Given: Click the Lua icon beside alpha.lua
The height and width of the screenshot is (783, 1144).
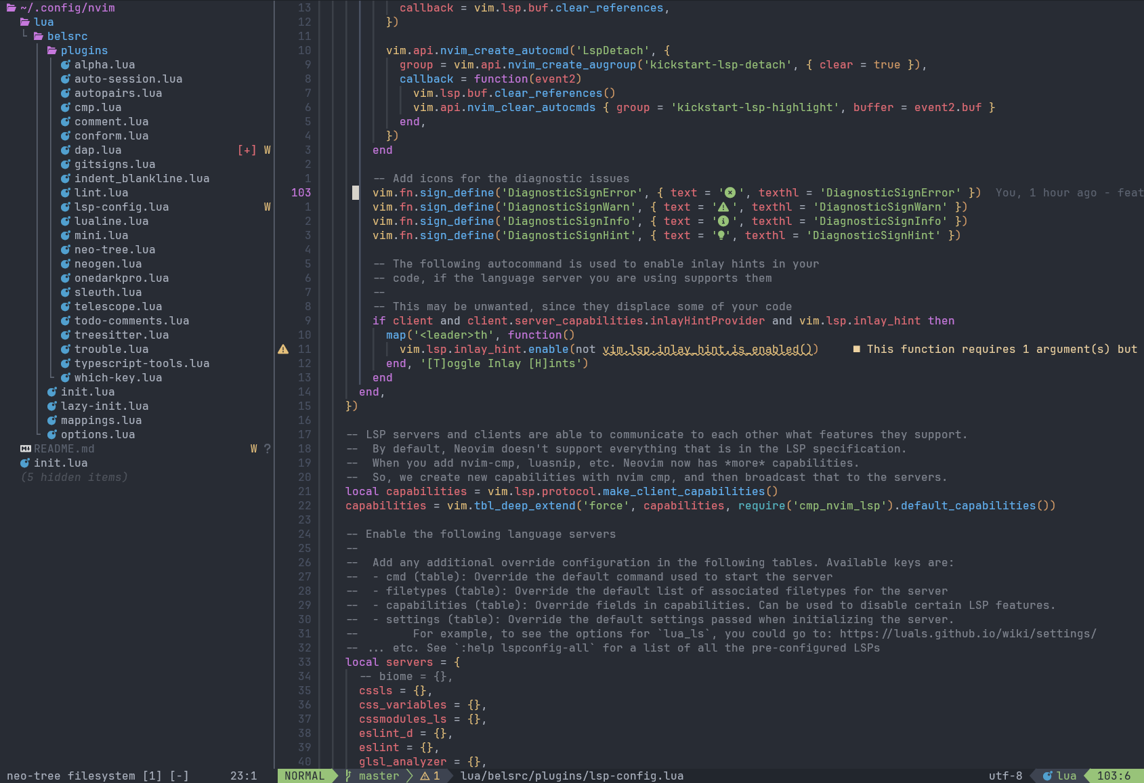Looking at the screenshot, I should [x=66, y=65].
